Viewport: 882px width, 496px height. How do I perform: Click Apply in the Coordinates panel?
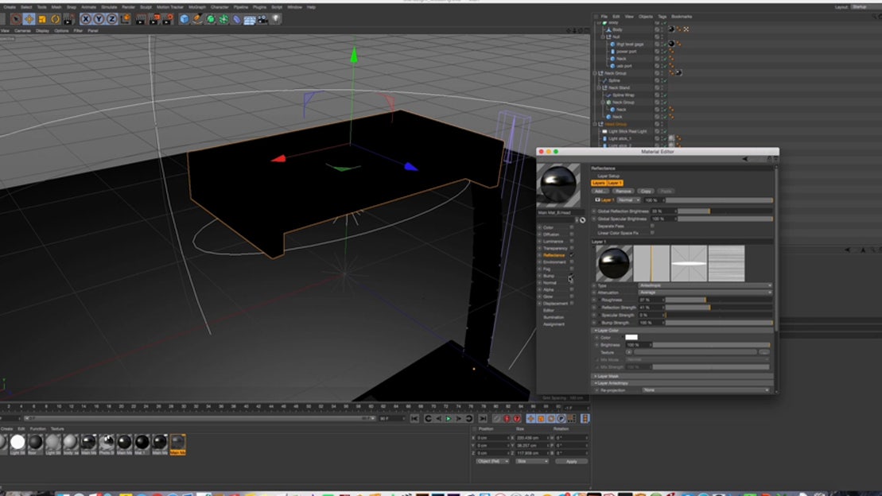pos(571,461)
